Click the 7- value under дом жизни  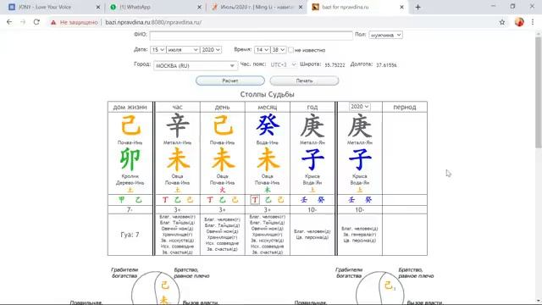tap(130, 209)
